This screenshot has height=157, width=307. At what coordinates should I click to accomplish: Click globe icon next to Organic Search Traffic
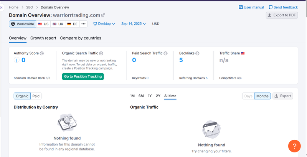[101, 53]
